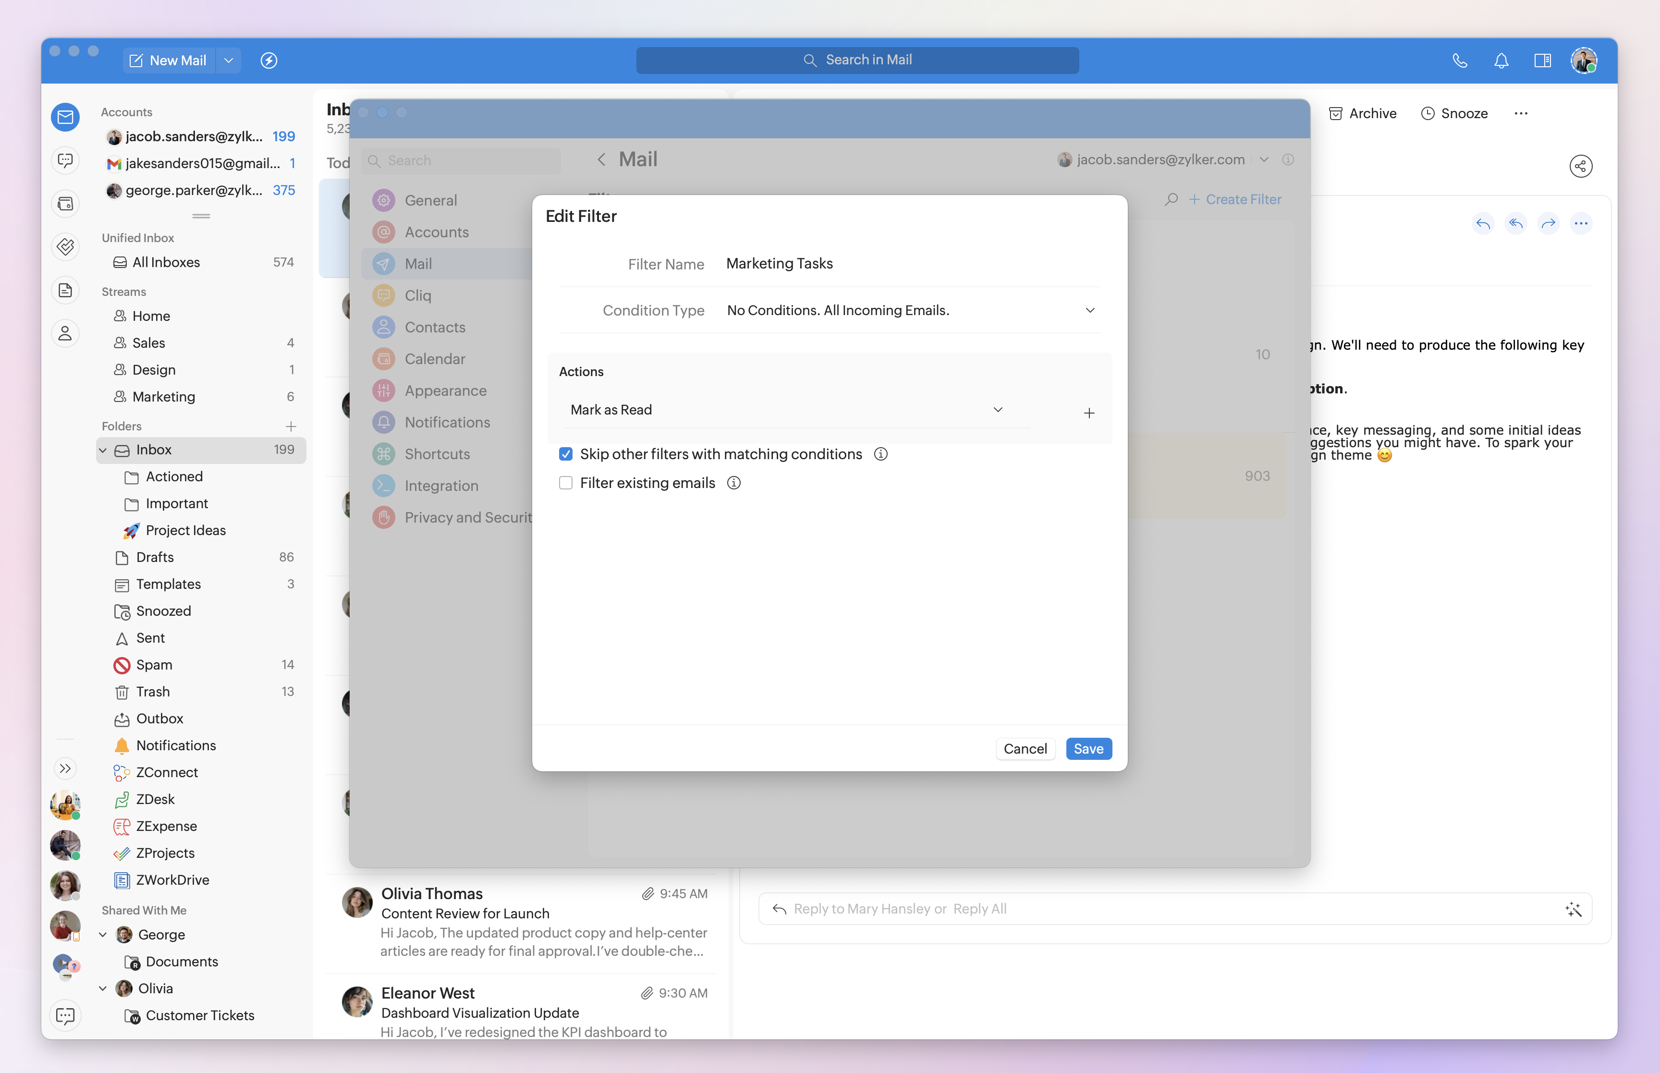This screenshot has width=1660, height=1073.
Task: Uncheck Skip other filters with matching conditions
Action: tap(566, 454)
